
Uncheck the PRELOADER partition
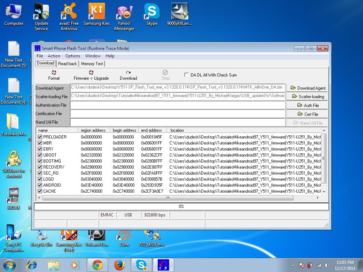click(x=40, y=137)
